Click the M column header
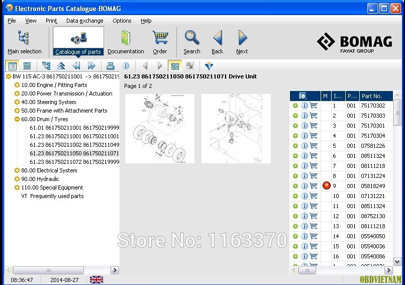The width and height of the screenshot is (405, 285). coord(326,96)
